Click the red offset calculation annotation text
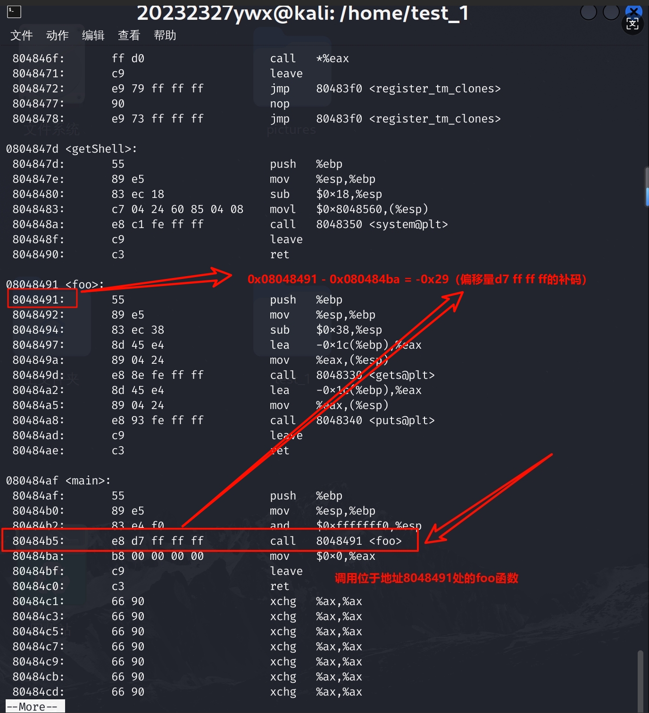The image size is (649, 713). coord(417,279)
